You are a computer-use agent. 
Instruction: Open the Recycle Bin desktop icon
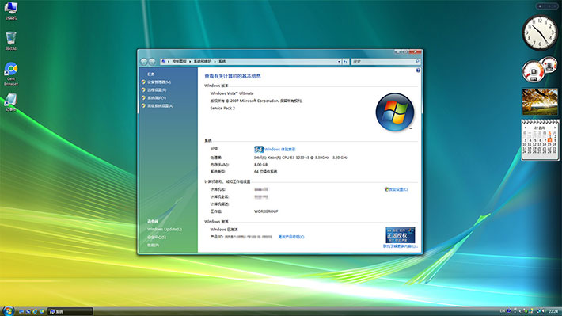11,40
